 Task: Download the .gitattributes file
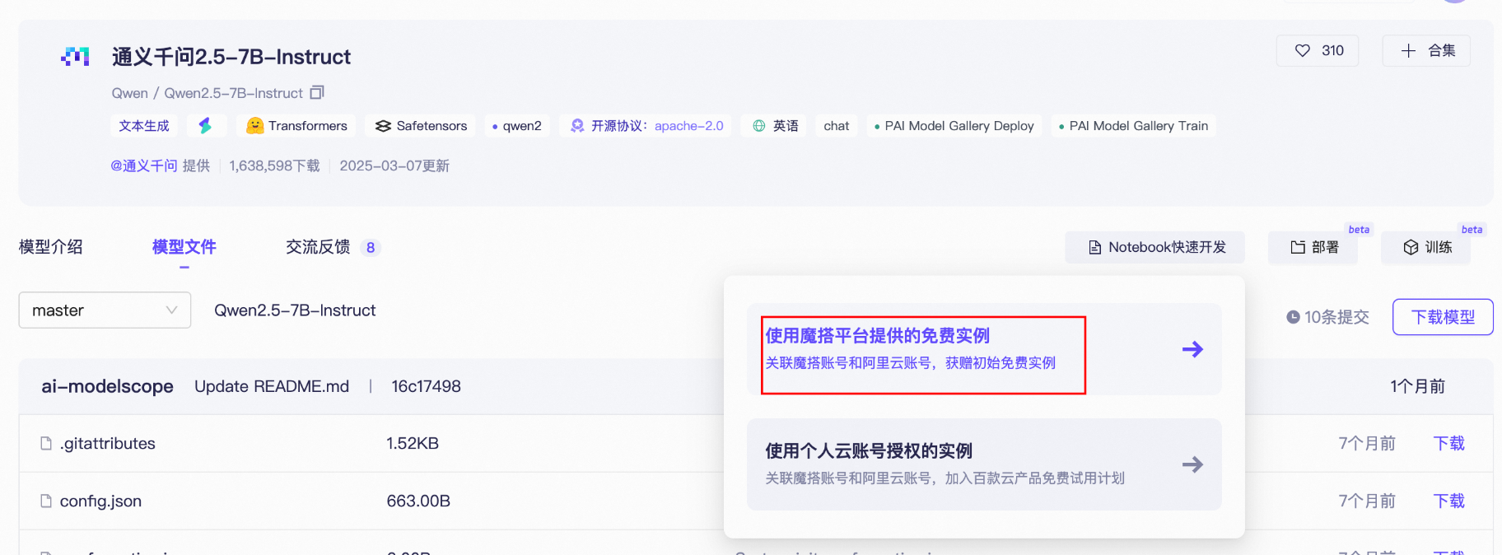pyautogui.click(x=1448, y=443)
